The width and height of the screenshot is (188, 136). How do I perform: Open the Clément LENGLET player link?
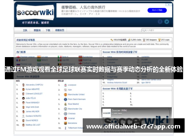click(x=34, y=94)
